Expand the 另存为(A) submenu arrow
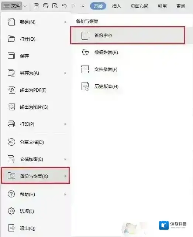This screenshot has width=193, height=237. pos(65,73)
